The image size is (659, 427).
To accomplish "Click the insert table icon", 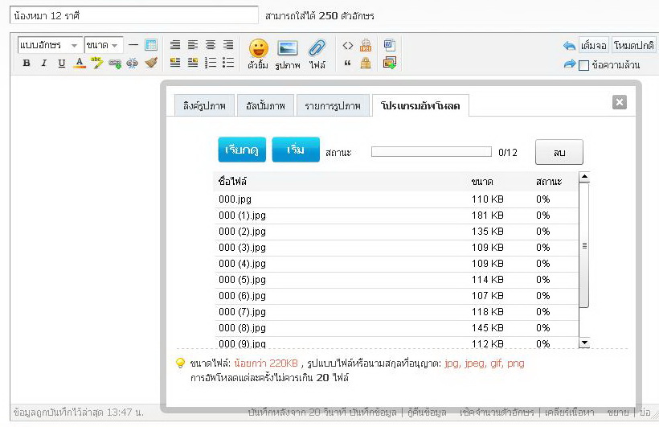I will [x=151, y=44].
